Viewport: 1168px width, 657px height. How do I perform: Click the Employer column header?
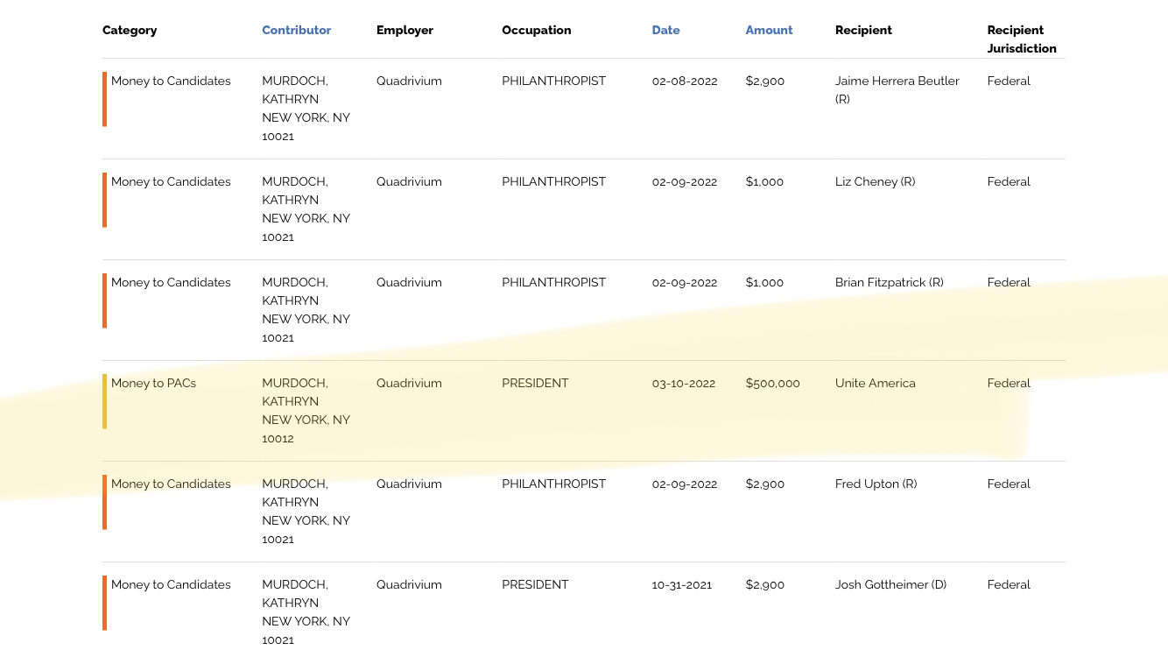(405, 31)
